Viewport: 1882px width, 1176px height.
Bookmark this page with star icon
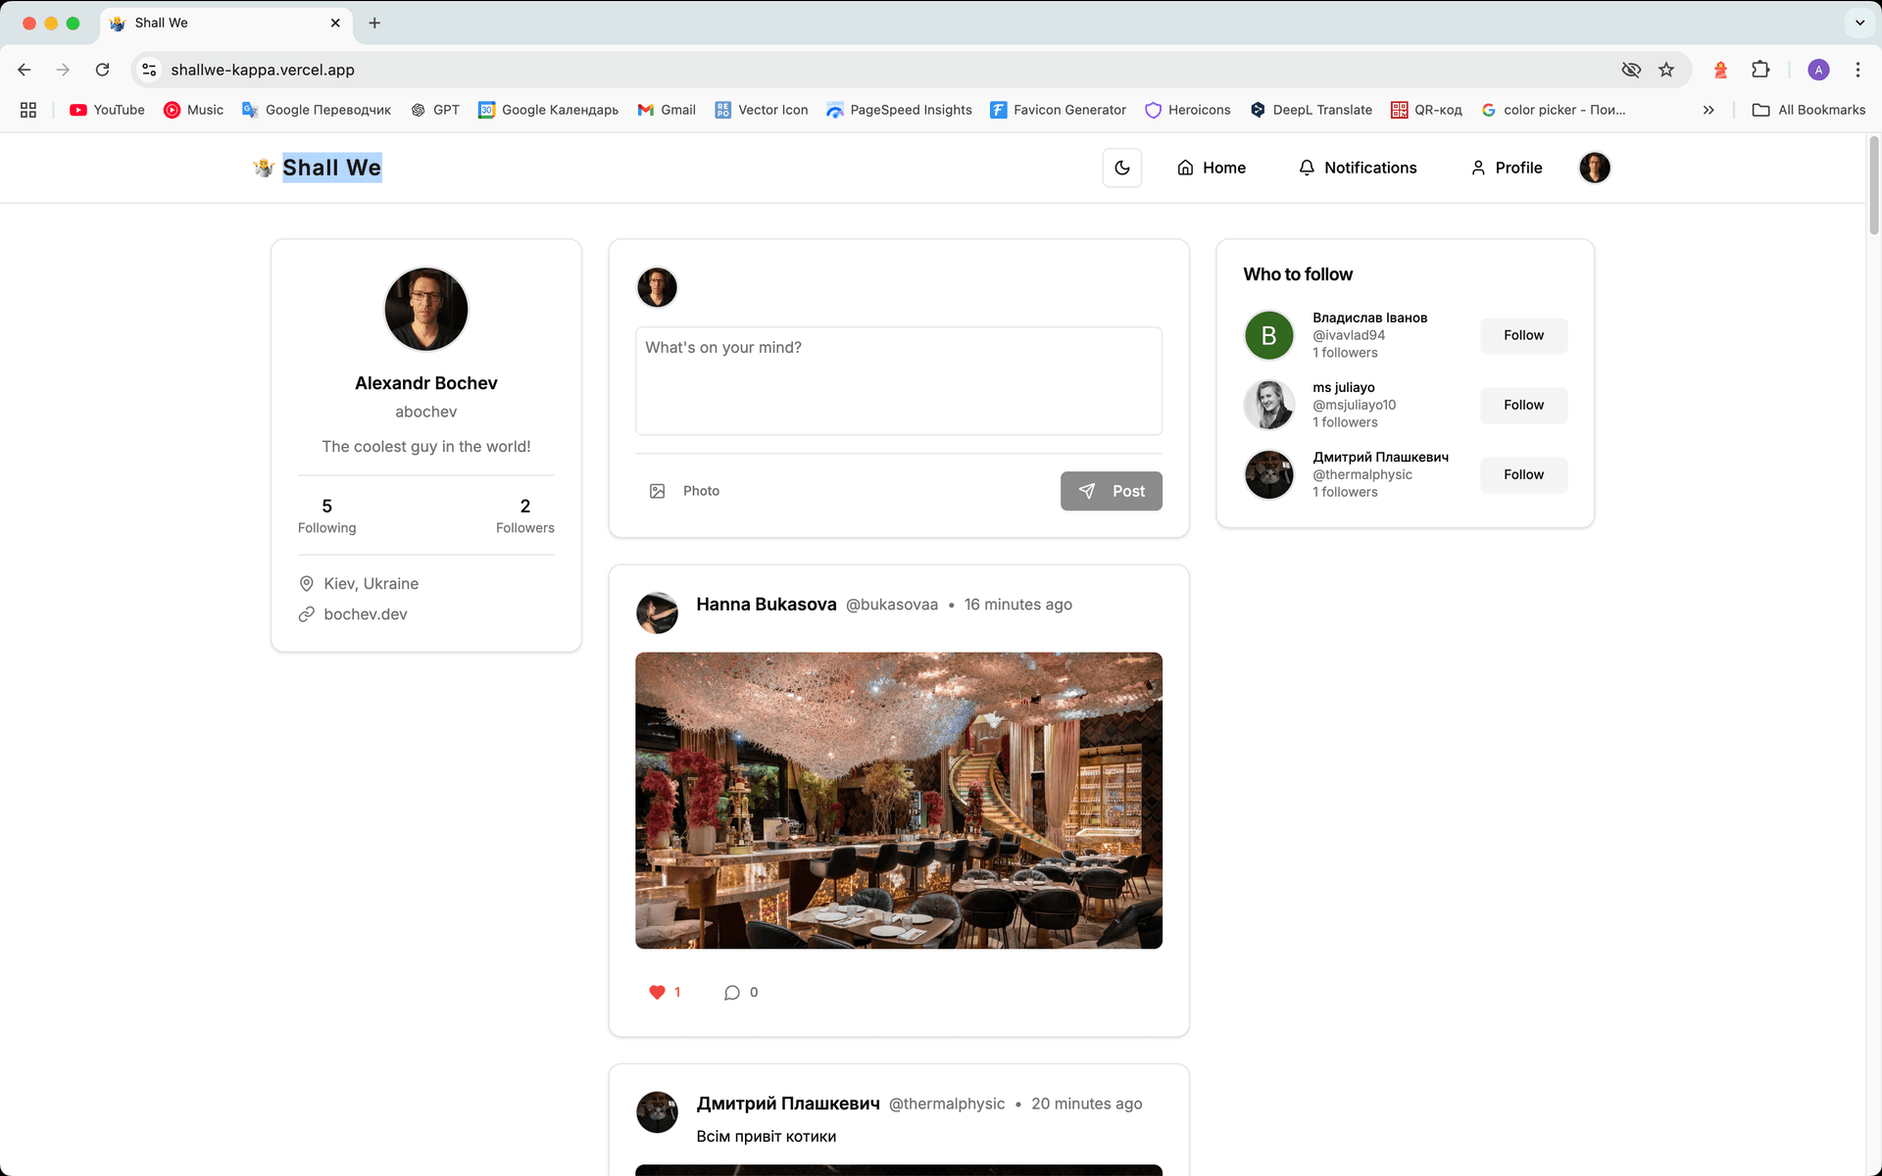click(1666, 70)
